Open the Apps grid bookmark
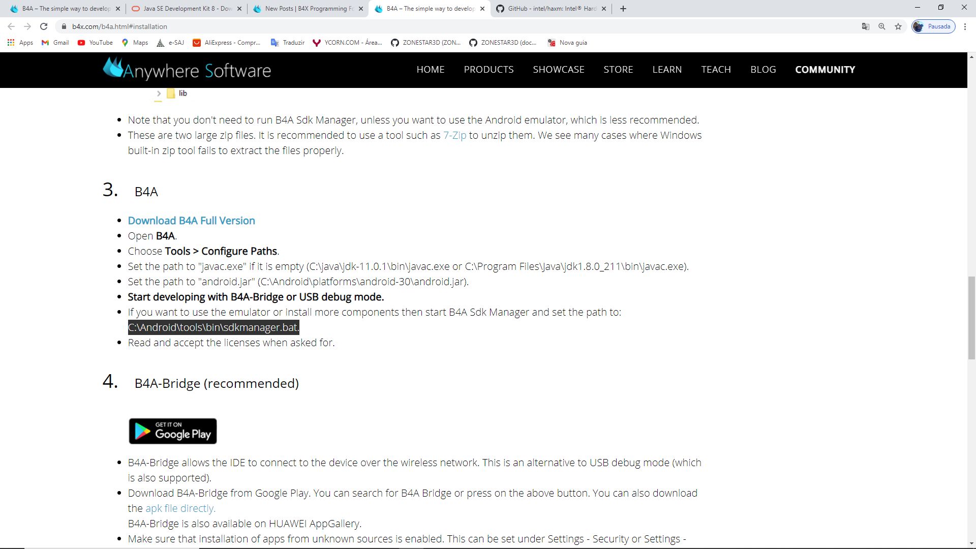The width and height of the screenshot is (976, 549). click(20, 43)
